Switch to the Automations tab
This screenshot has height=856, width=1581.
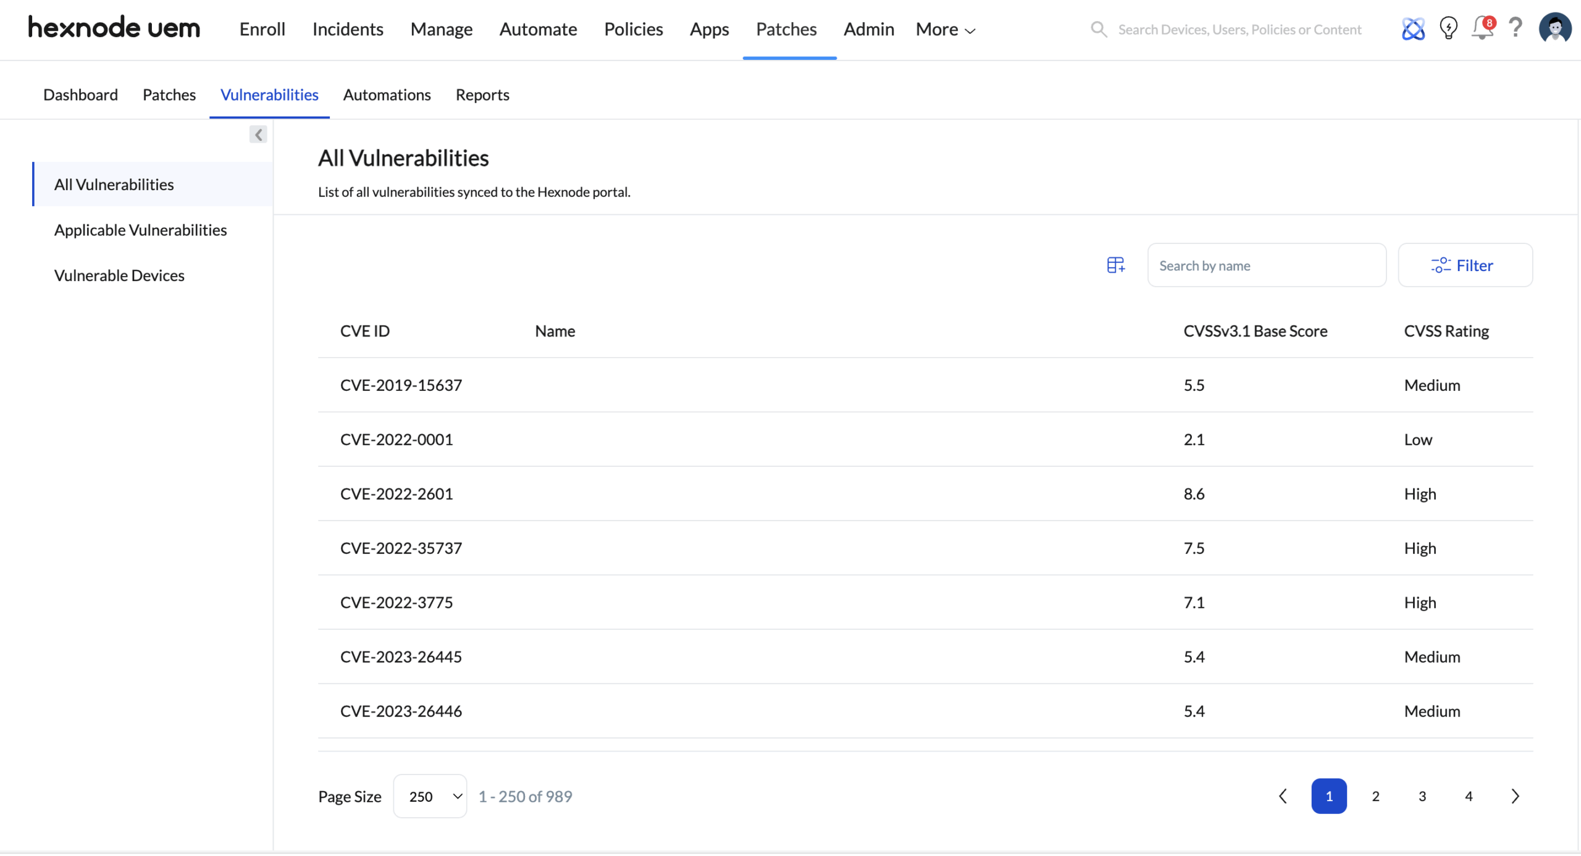pos(387,94)
